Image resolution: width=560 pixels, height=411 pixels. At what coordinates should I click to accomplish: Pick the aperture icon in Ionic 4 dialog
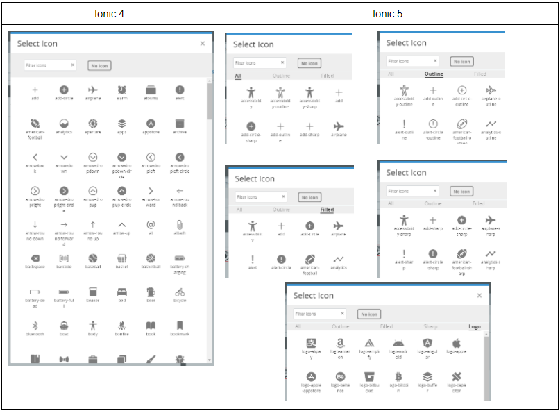(x=93, y=124)
